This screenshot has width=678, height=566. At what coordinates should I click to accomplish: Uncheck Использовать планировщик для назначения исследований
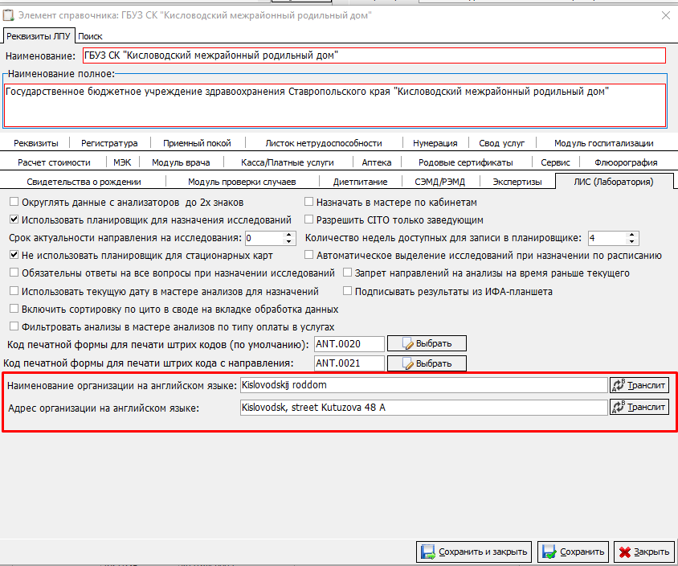click(14, 220)
